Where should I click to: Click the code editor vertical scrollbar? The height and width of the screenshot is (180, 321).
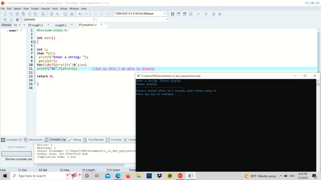coord(318,50)
